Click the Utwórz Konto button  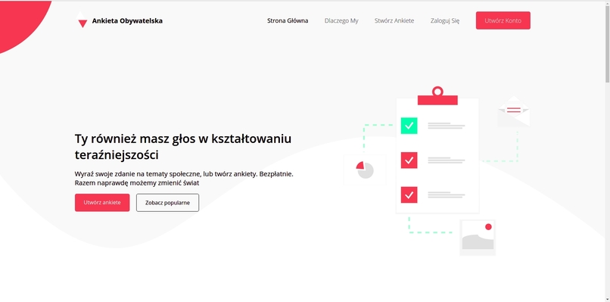click(x=503, y=20)
